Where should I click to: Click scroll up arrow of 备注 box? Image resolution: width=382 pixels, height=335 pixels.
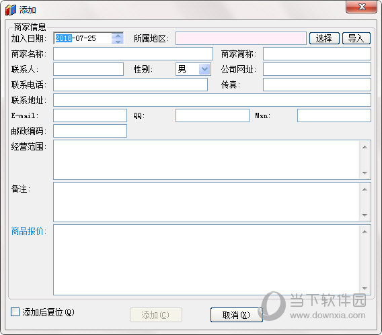coord(365,189)
